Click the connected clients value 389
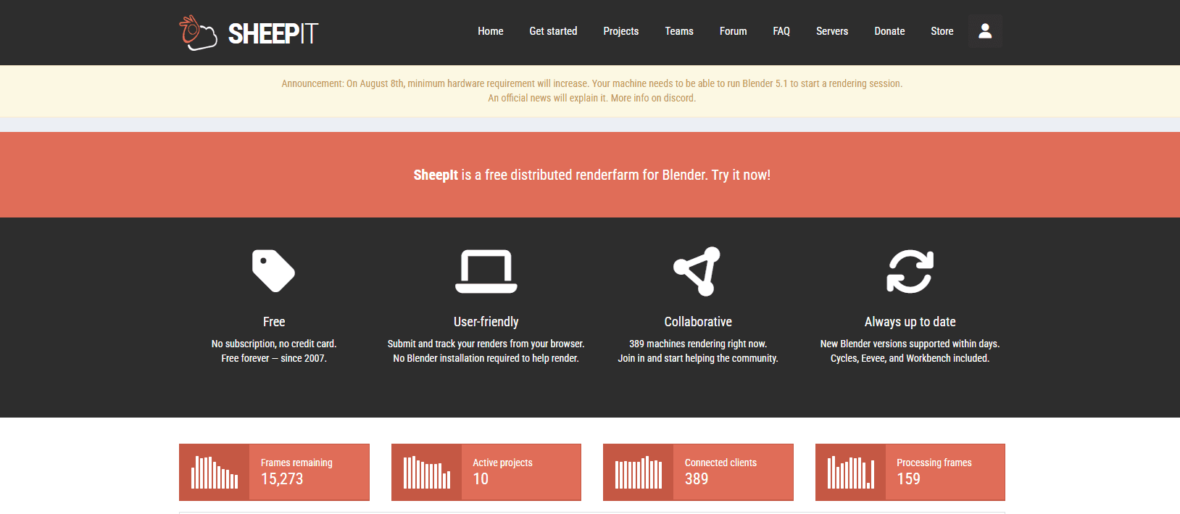The height and width of the screenshot is (514, 1180). pyautogui.click(x=697, y=478)
